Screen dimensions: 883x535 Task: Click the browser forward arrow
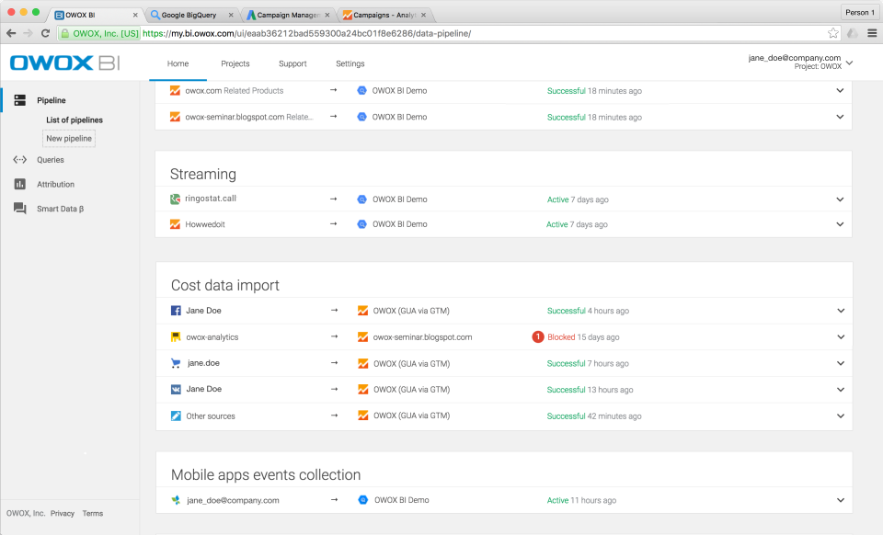(29, 33)
